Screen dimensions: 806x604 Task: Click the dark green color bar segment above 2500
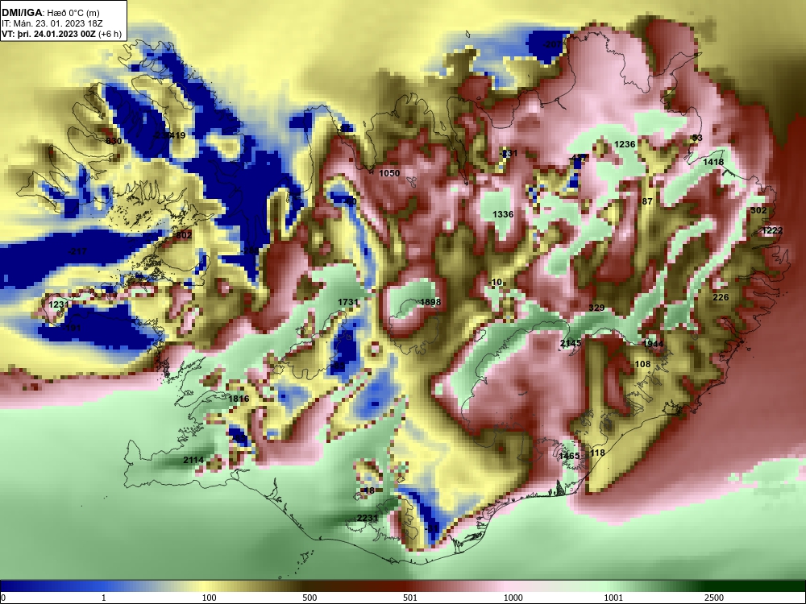(730, 586)
